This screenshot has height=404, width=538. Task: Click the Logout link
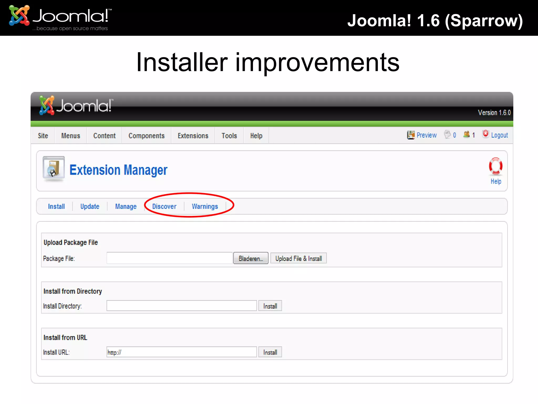click(x=499, y=135)
